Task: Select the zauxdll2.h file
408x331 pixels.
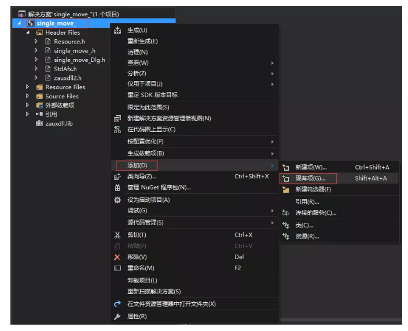Action: (x=68, y=78)
